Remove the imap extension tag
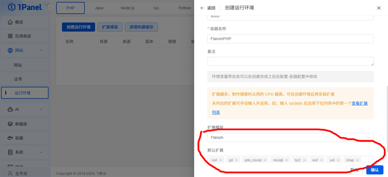The image size is (388, 177). click(x=357, y=160)
